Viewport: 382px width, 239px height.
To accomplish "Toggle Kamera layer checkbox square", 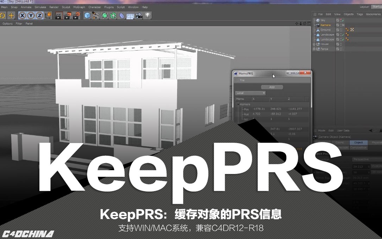I will pos(338,25).
